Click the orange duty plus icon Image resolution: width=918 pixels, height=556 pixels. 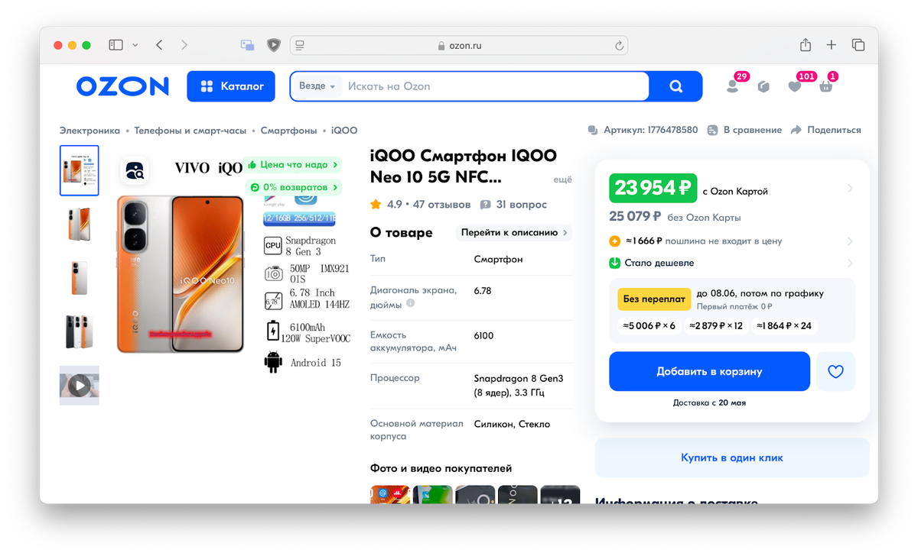coord(614,241)
